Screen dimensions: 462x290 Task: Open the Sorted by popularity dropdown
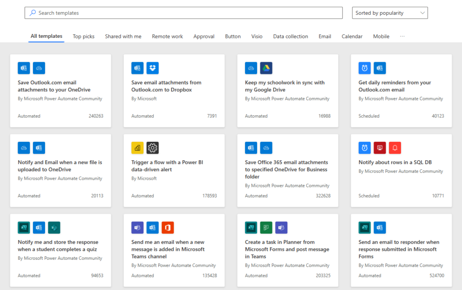[x=390, y=13]
